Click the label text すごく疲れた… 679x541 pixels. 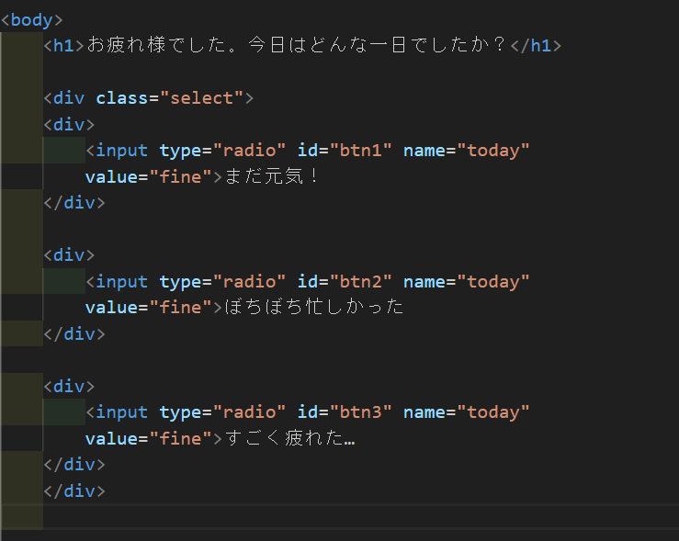click(289, 438)
